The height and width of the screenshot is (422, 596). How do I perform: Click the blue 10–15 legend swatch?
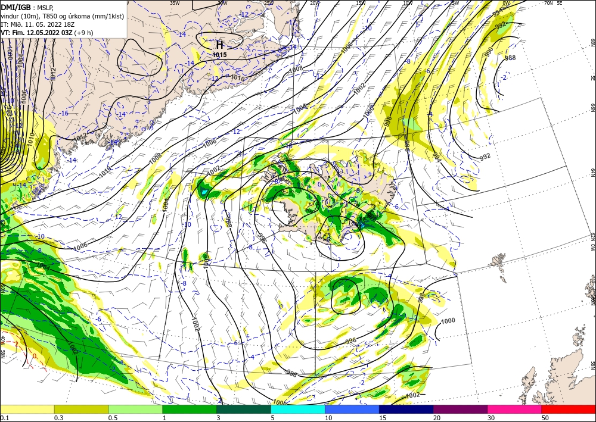352,409
